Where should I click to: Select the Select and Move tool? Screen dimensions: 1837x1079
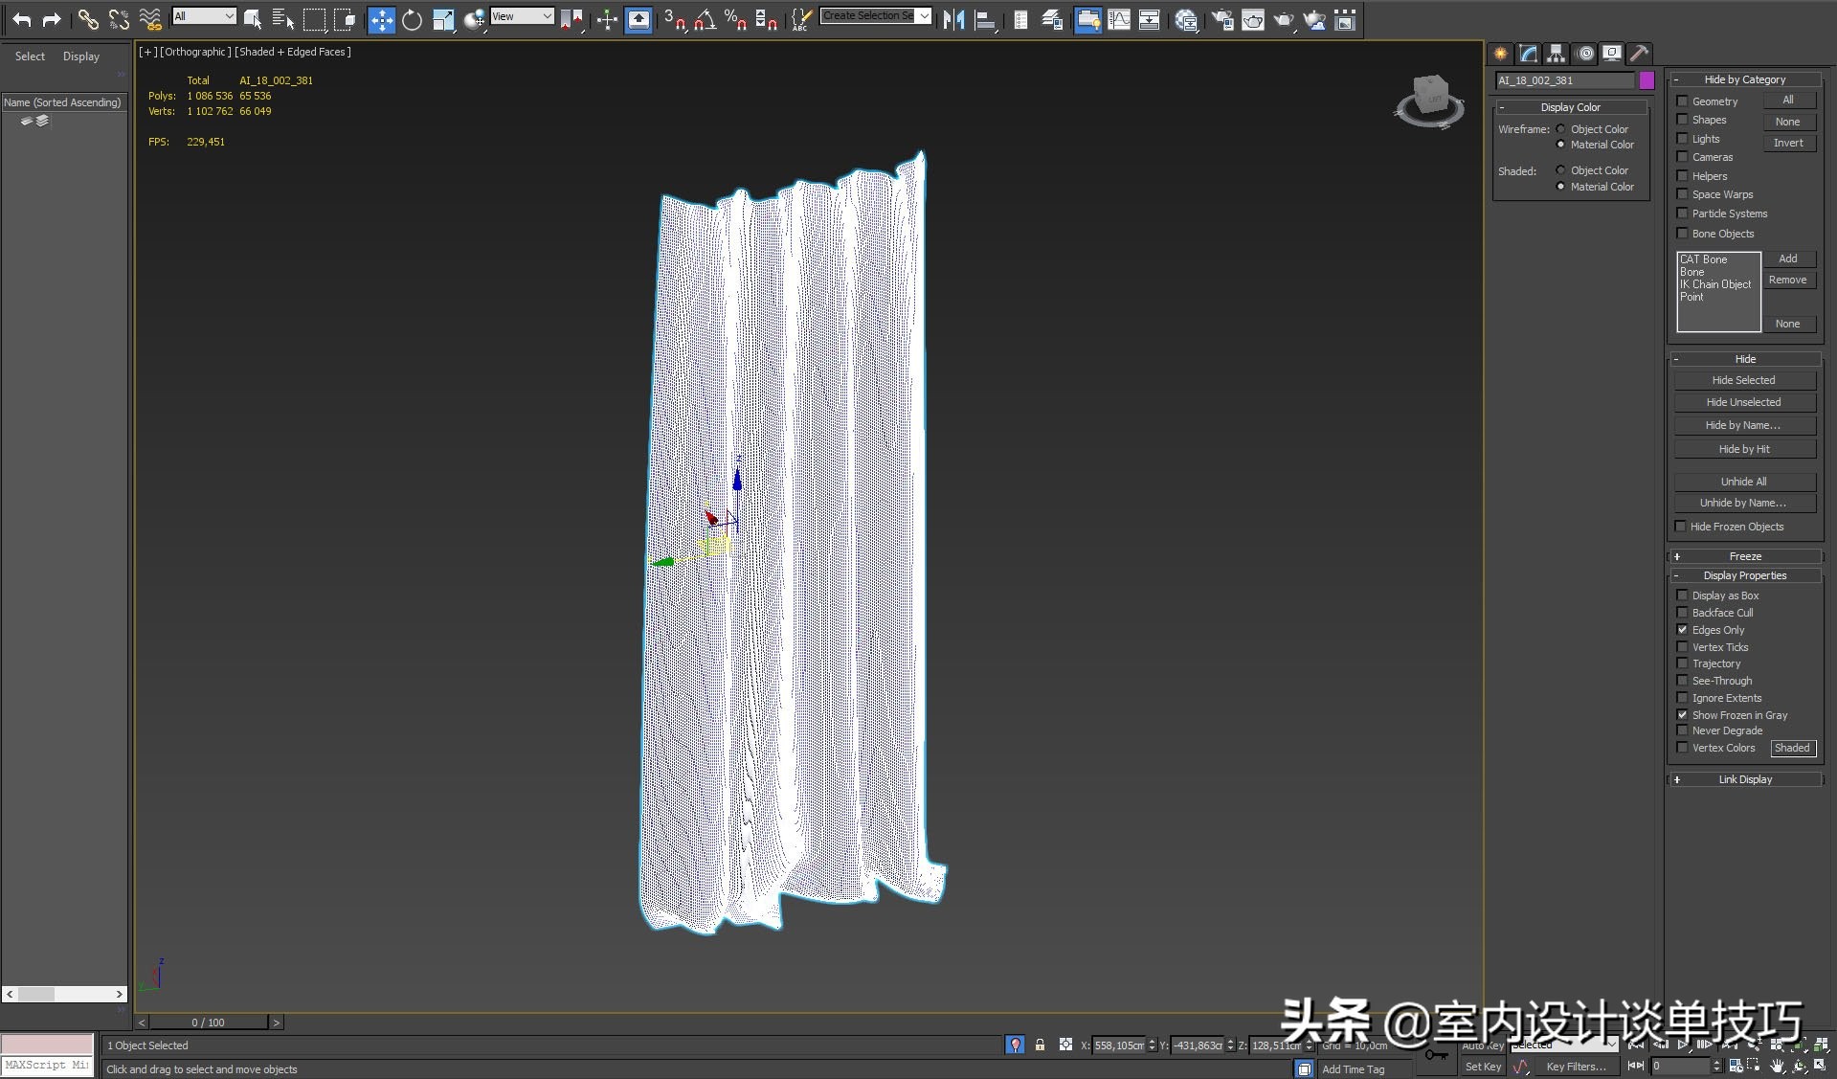(381, 20)
